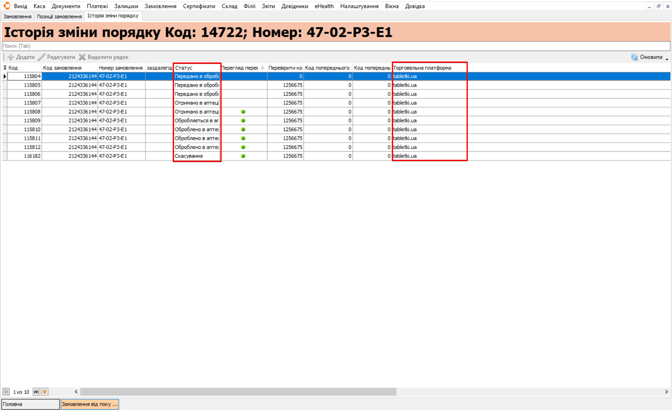Click the Оновити refresh icon
This screenshot has height=410, width=672.
tap(634, 57)
